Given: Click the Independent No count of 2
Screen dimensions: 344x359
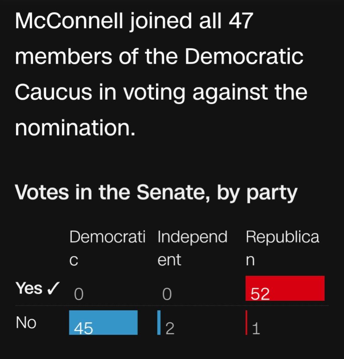Looking at the screenshot, I should point(170,329).
